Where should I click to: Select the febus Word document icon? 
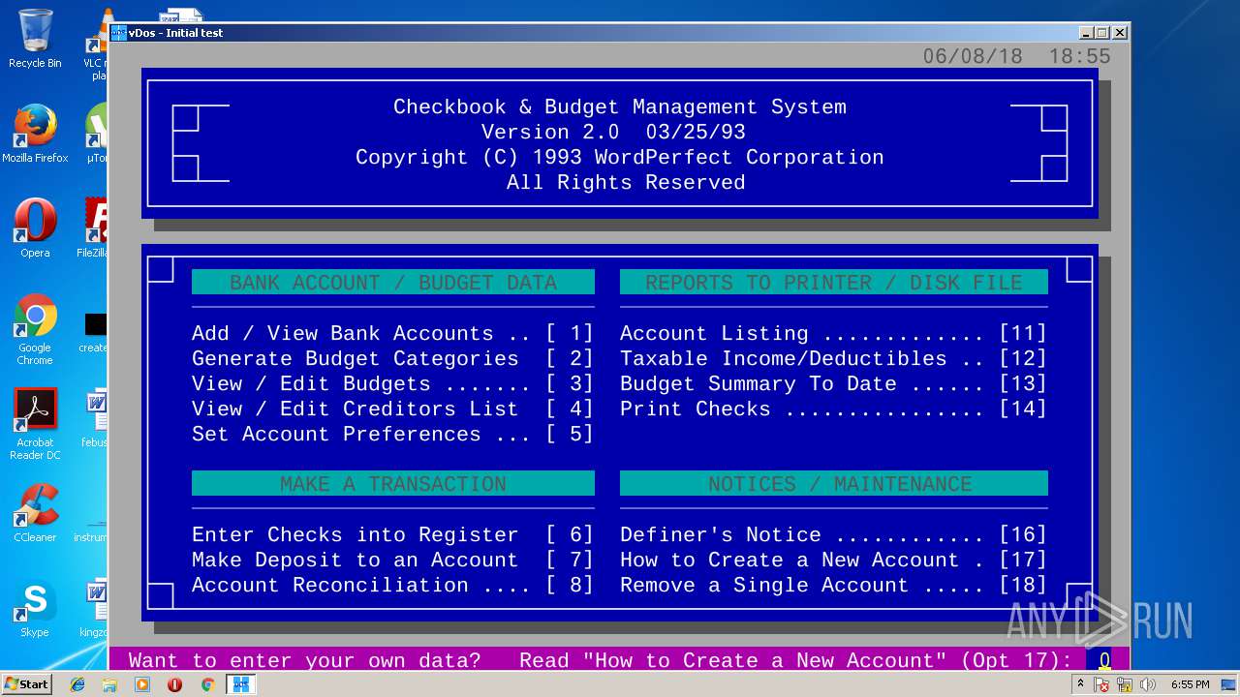pos(95,418)
